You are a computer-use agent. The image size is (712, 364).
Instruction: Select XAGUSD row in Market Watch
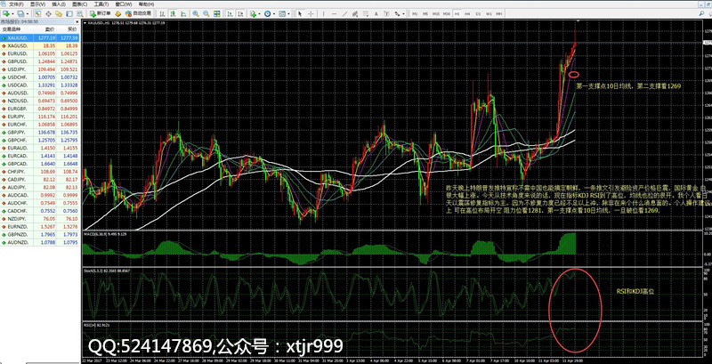(39, 46)
